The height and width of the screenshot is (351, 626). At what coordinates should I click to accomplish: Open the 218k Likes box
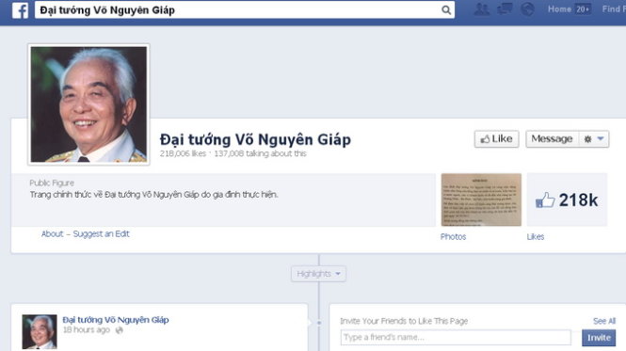tap(567, 199)
